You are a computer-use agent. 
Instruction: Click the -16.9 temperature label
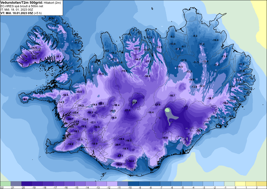[113, 118]
